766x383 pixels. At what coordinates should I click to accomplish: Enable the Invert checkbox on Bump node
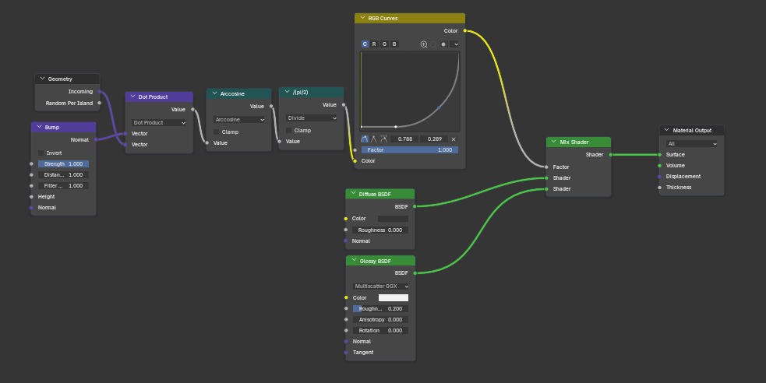[41, 153]
